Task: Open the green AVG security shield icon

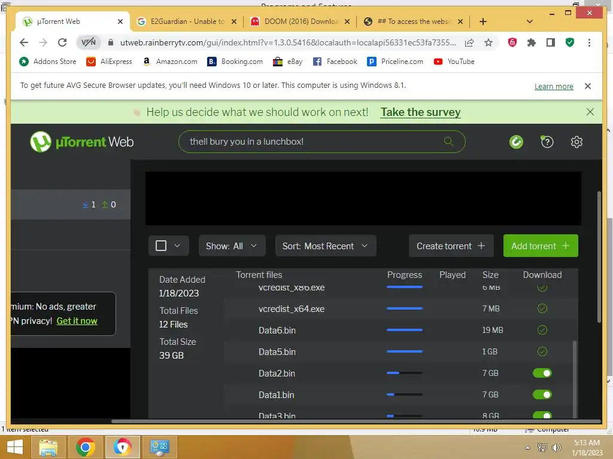Action: click(x=570, y=42)
